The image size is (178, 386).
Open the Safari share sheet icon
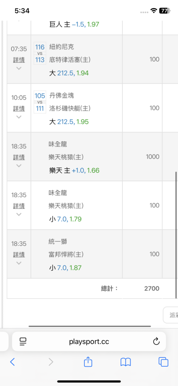[88, 362]
